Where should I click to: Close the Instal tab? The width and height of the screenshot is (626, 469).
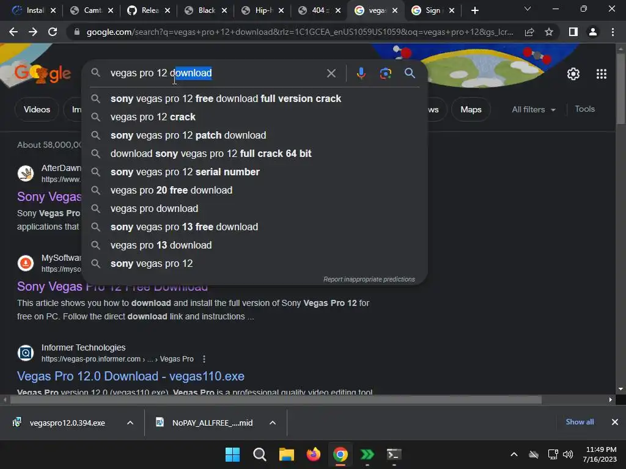(x=53, y=10)
